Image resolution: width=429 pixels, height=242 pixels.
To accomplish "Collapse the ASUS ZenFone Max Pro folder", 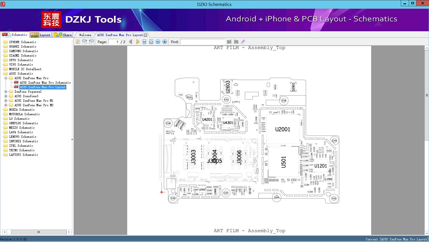I will 6,78.
